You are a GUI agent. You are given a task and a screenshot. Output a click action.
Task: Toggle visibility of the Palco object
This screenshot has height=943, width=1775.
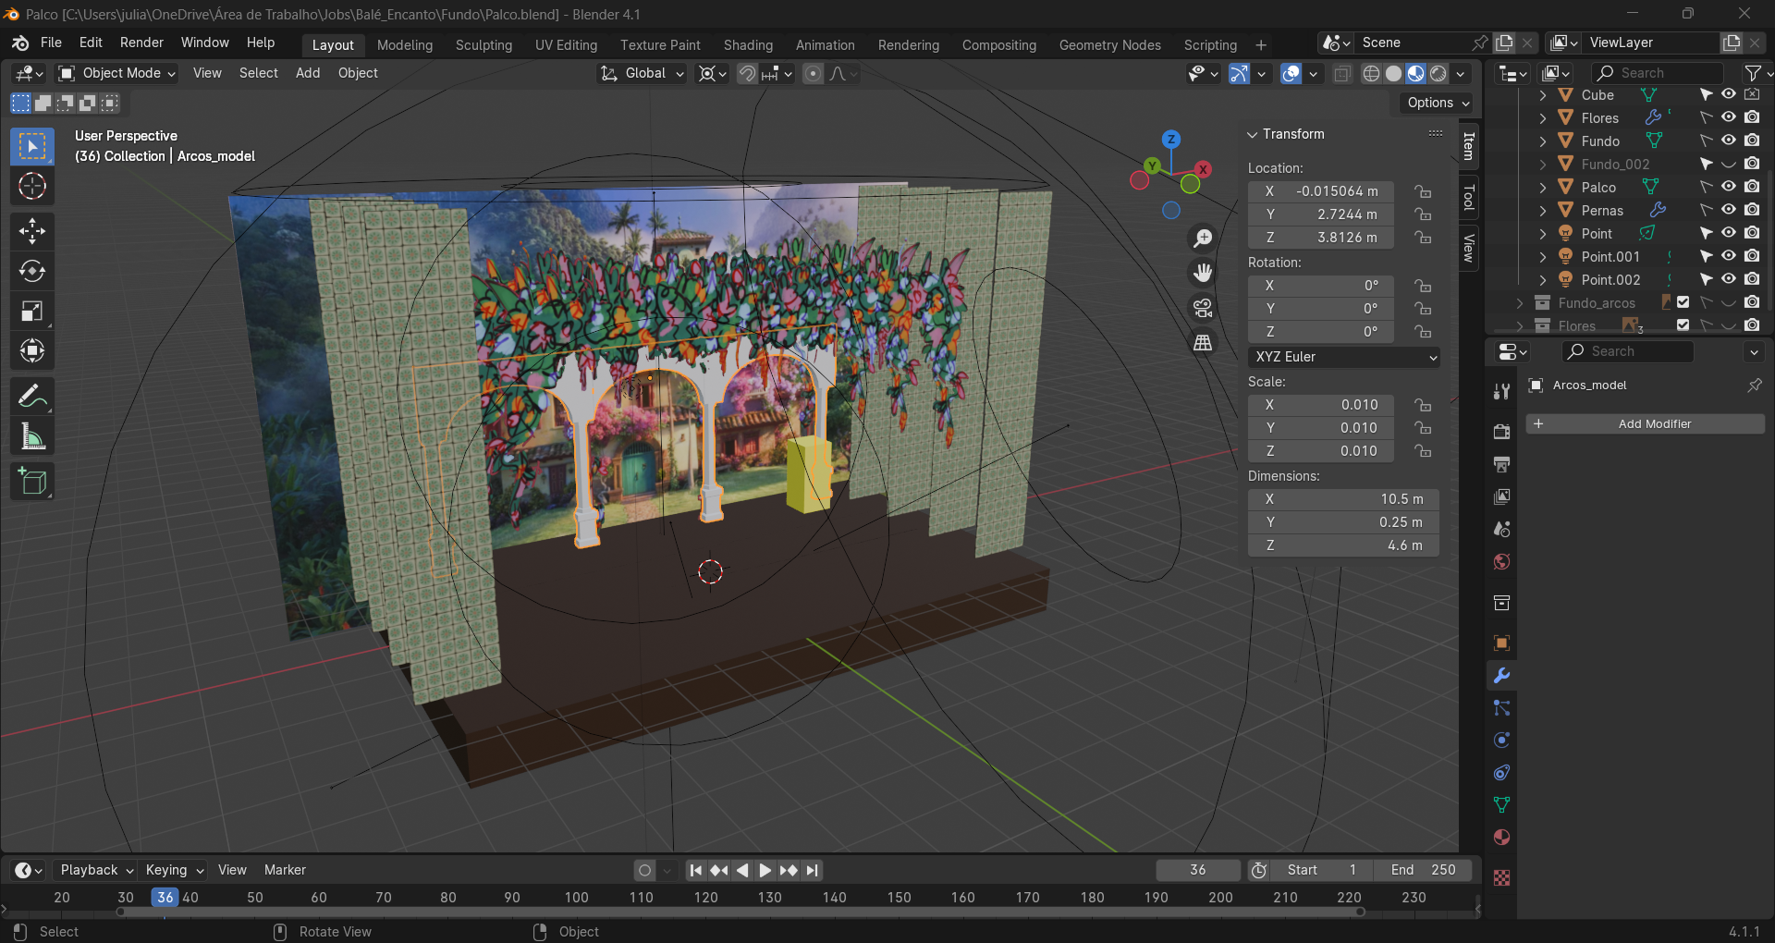[1728, 187]
